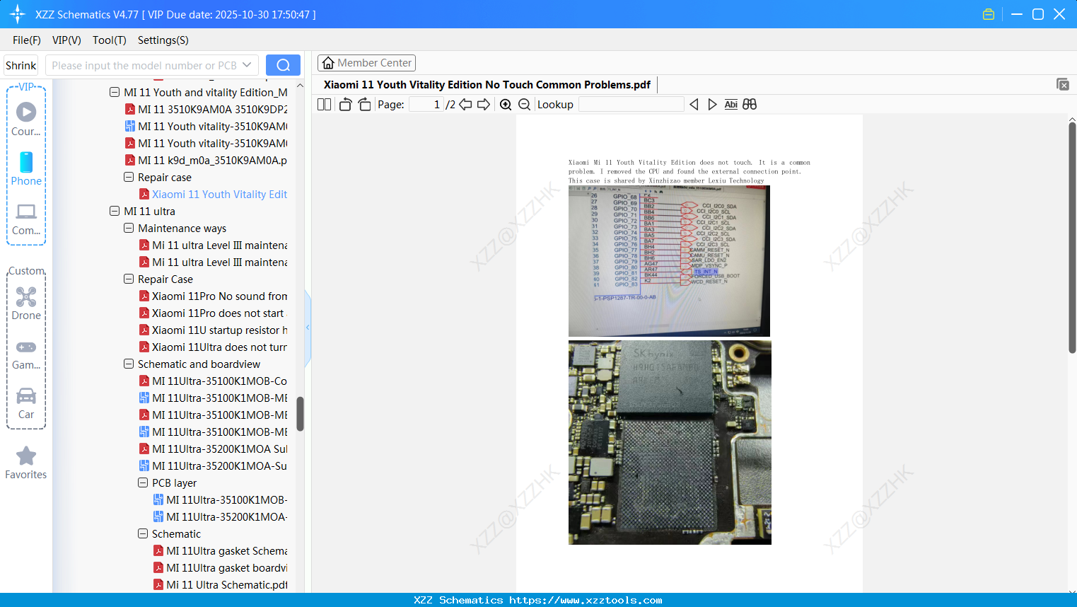Screen dimensions: 1077x607
Task: Open the xzztools.com website link
Action: [586, 600]
